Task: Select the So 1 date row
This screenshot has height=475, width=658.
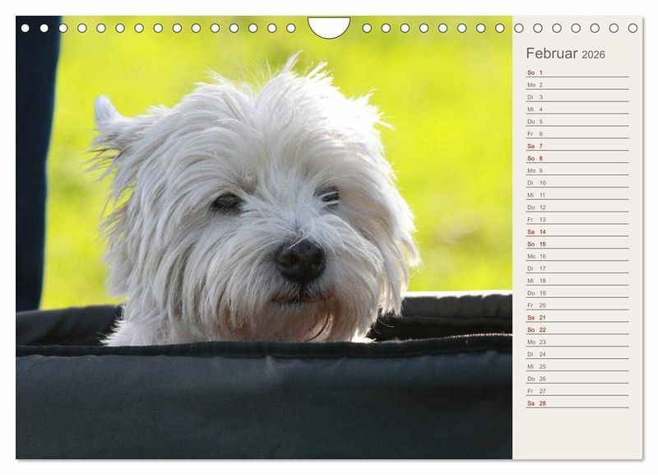Action: pyautogui.click(x=577, y=72)
